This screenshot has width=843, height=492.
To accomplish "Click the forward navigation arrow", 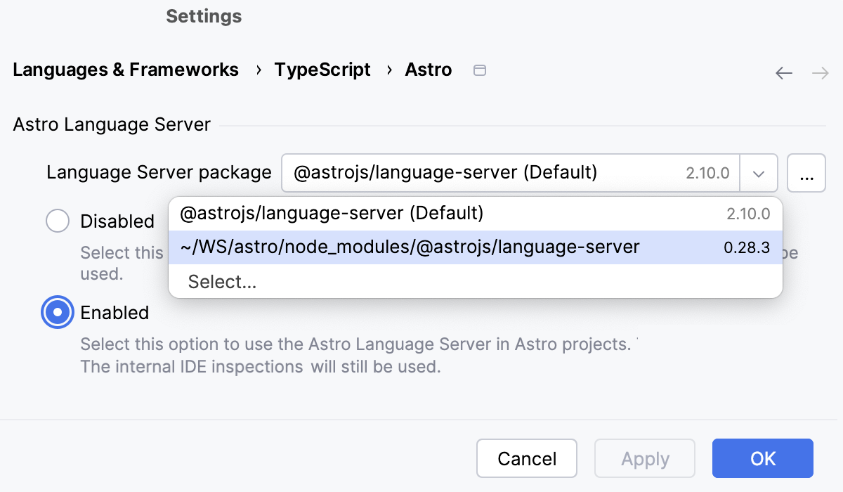I will (821, 72).
